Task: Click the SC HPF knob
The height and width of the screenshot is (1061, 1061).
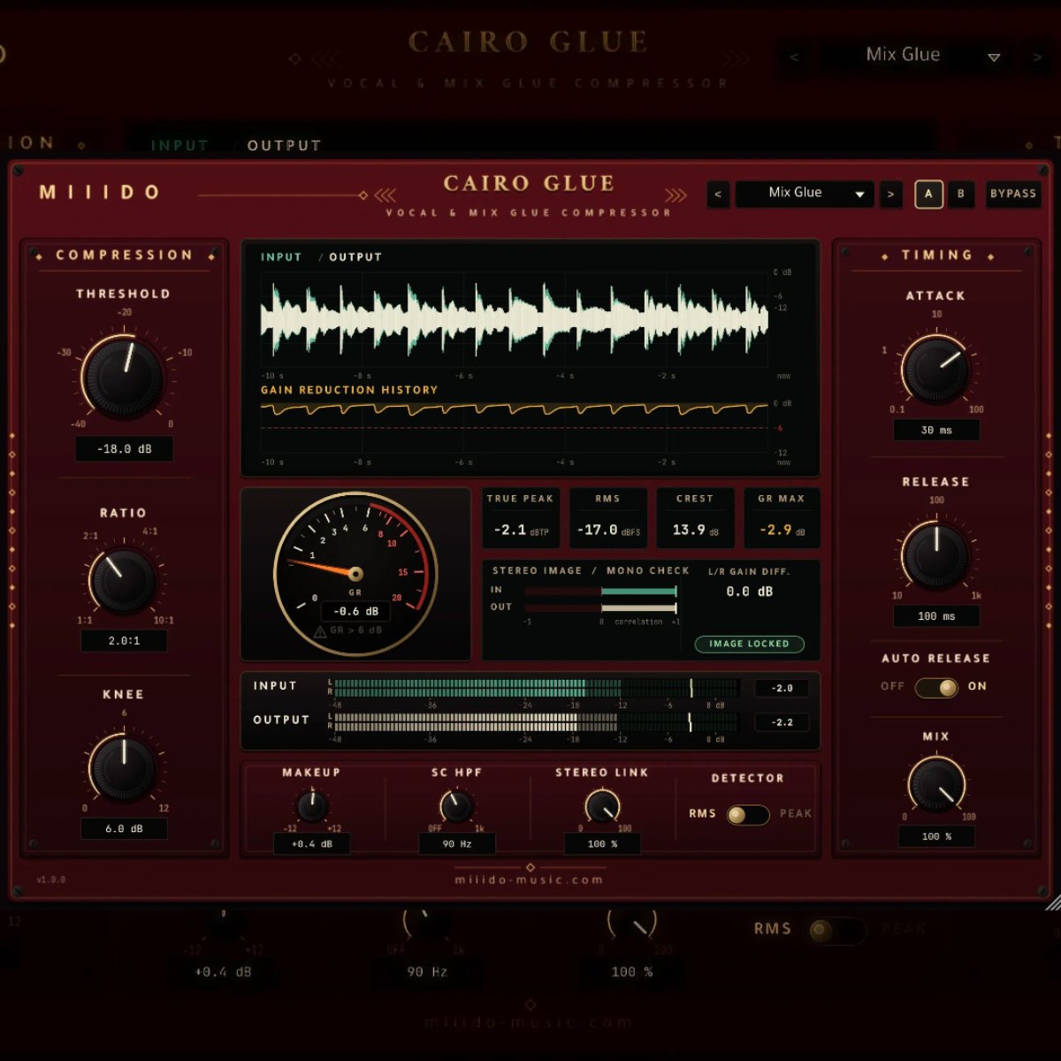Action: click(456, 806)
